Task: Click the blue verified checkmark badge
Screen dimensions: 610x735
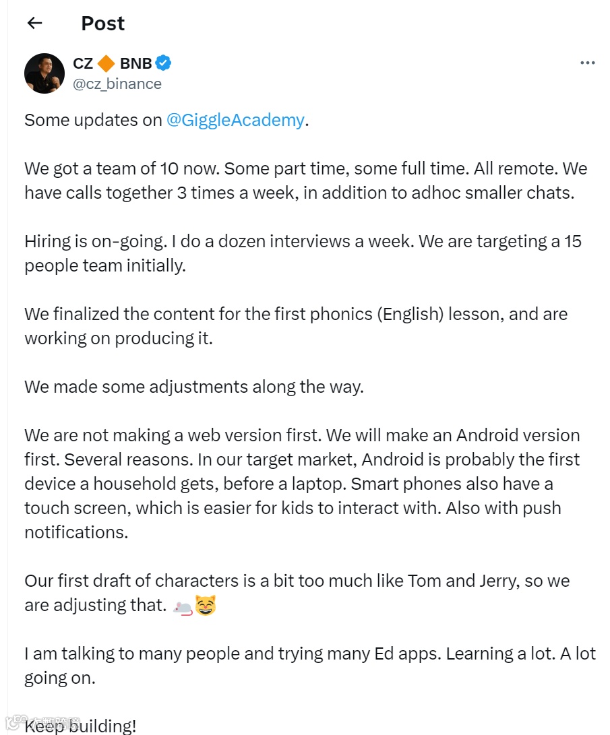Action: click(163, 63)
